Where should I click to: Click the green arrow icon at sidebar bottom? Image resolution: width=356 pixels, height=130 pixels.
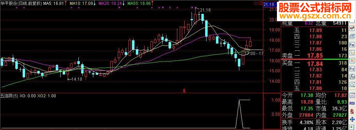[352, 127]
